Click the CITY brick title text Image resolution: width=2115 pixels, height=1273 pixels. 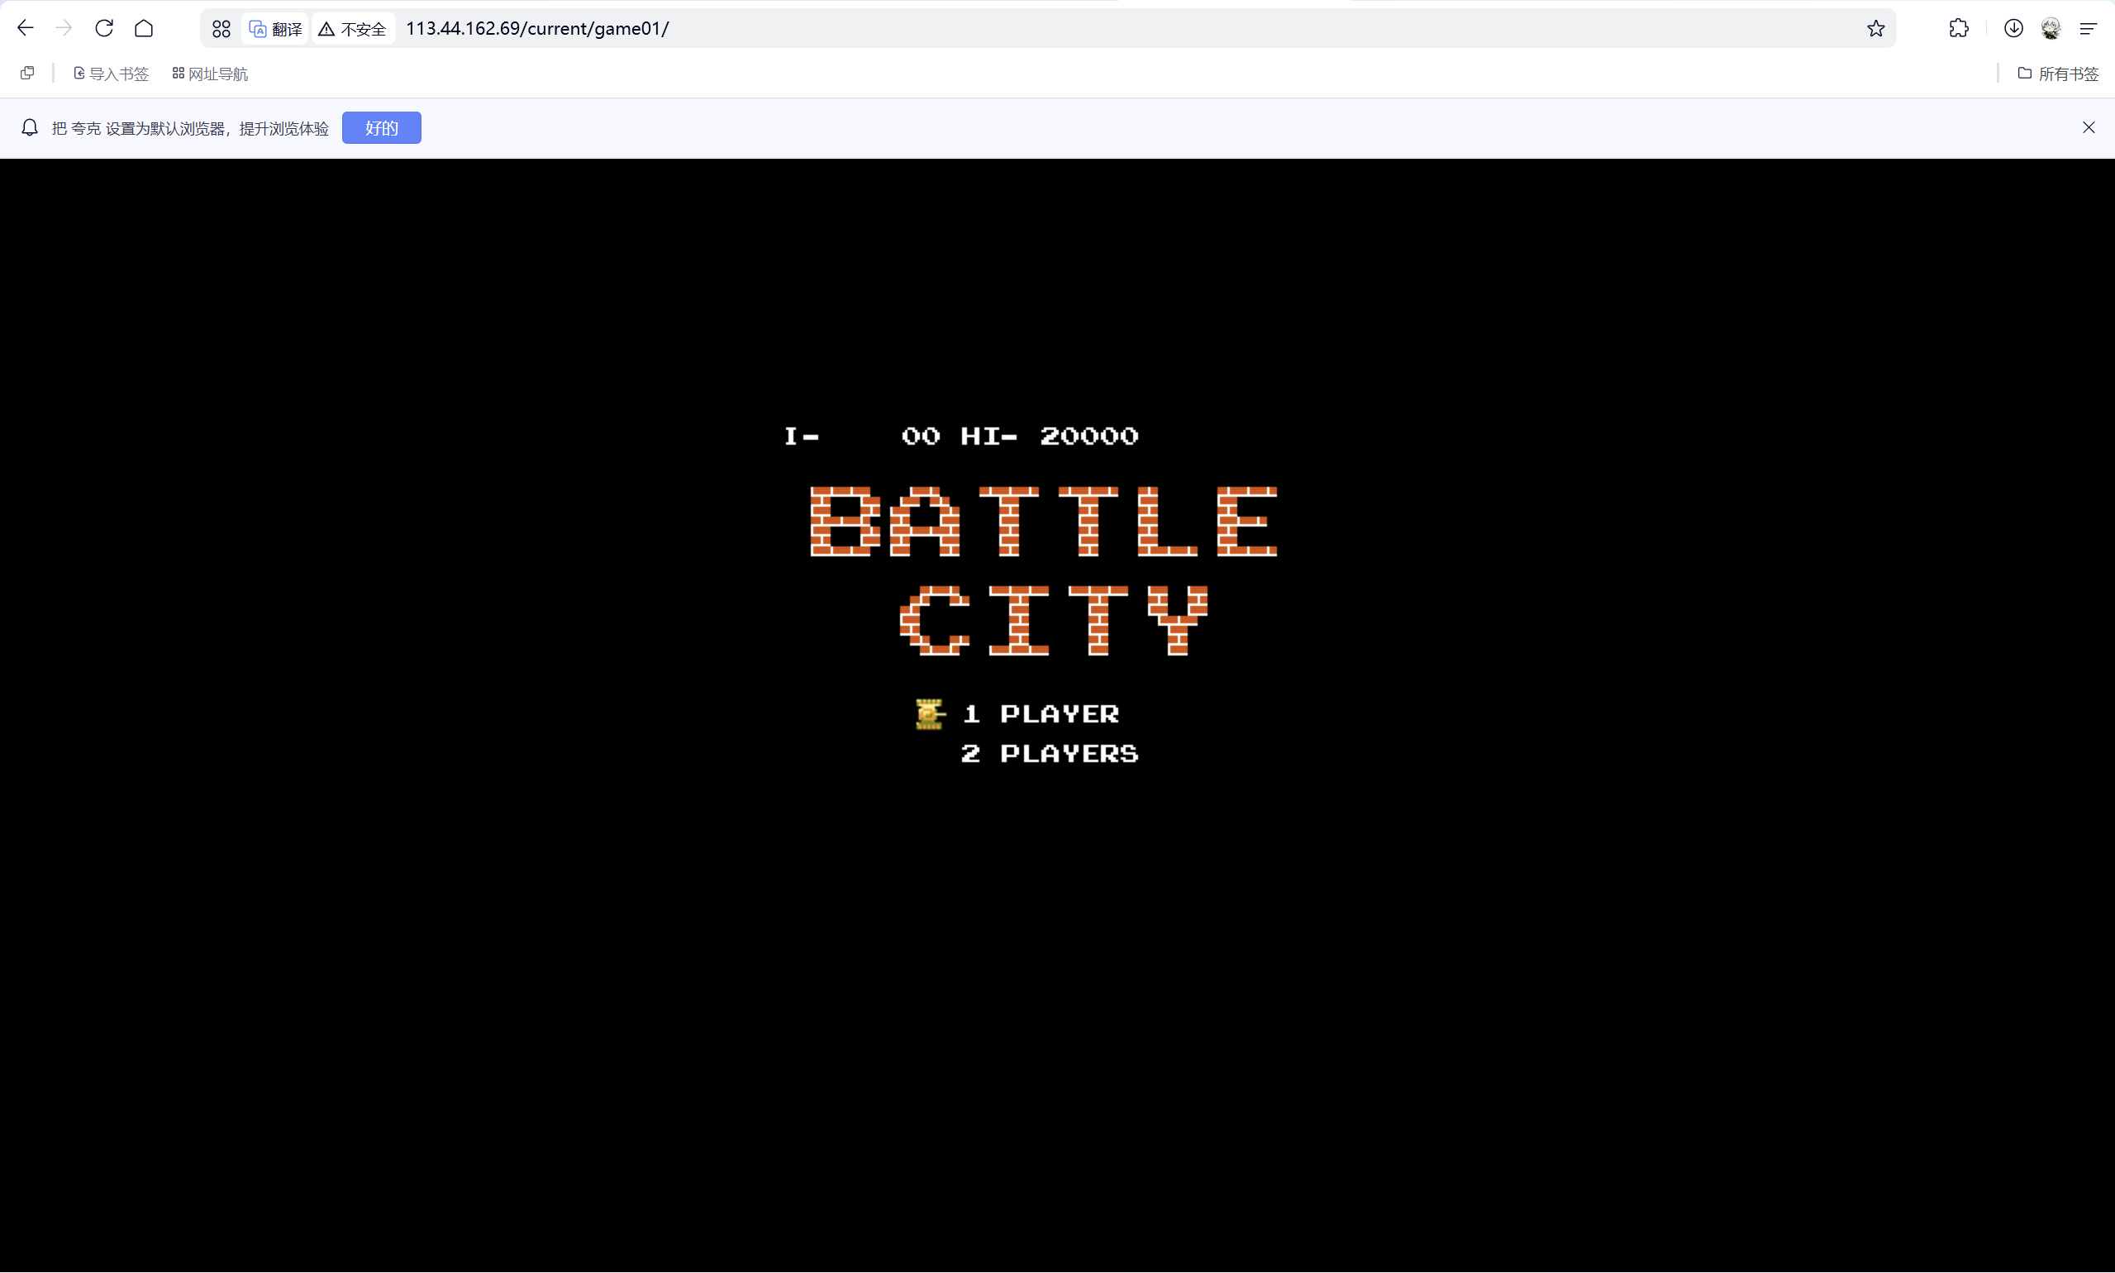pyautogui.click(x=1054, y=620)
